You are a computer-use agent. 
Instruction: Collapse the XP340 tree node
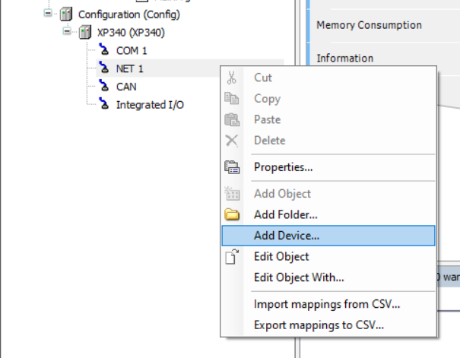(x=67, y=33)
